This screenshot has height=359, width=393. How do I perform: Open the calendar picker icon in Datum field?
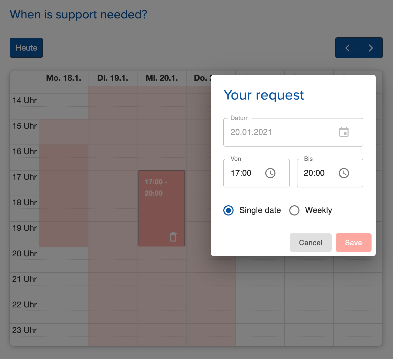(344, 132)
